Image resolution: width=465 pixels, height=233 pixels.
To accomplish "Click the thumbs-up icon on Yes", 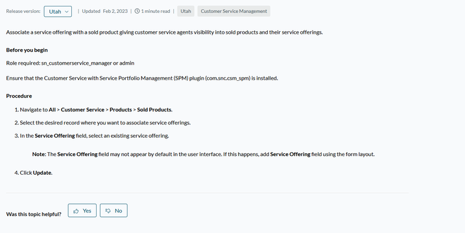I will [77, 211].
